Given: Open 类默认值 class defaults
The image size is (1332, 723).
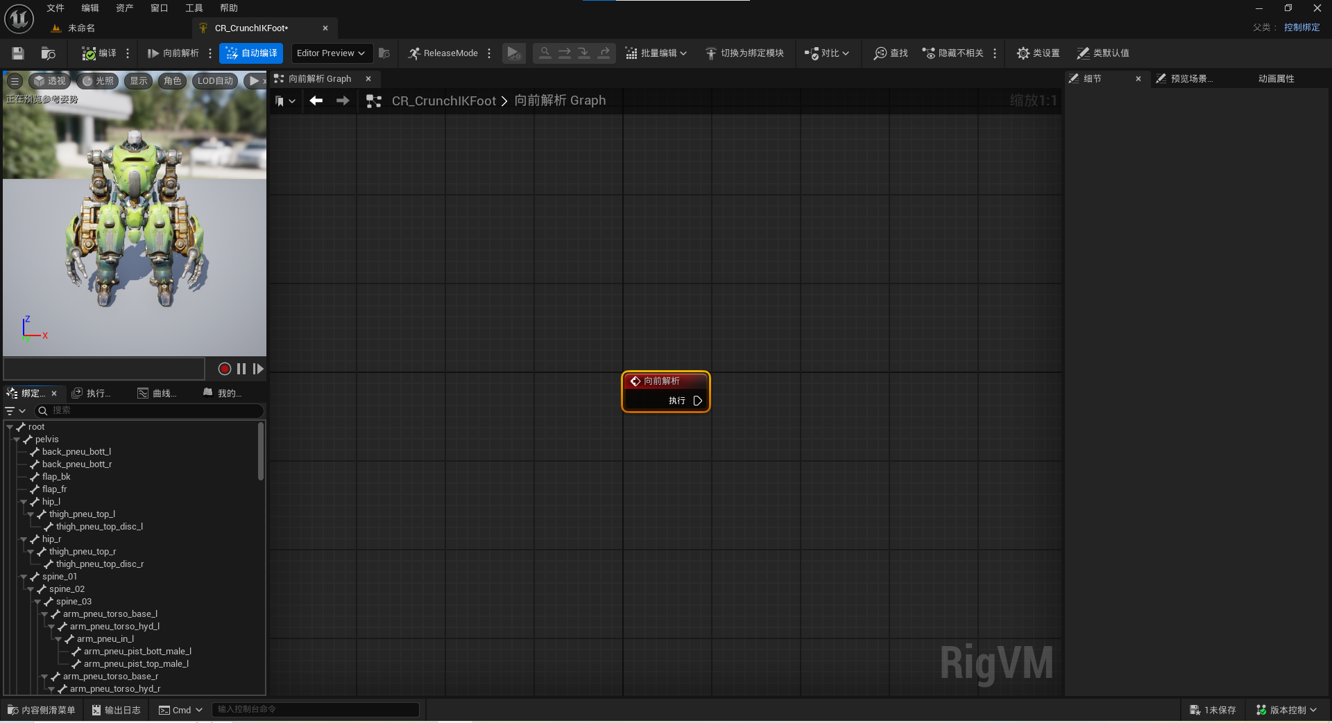Looking at the screenshot, I should tap(1103, 53).
